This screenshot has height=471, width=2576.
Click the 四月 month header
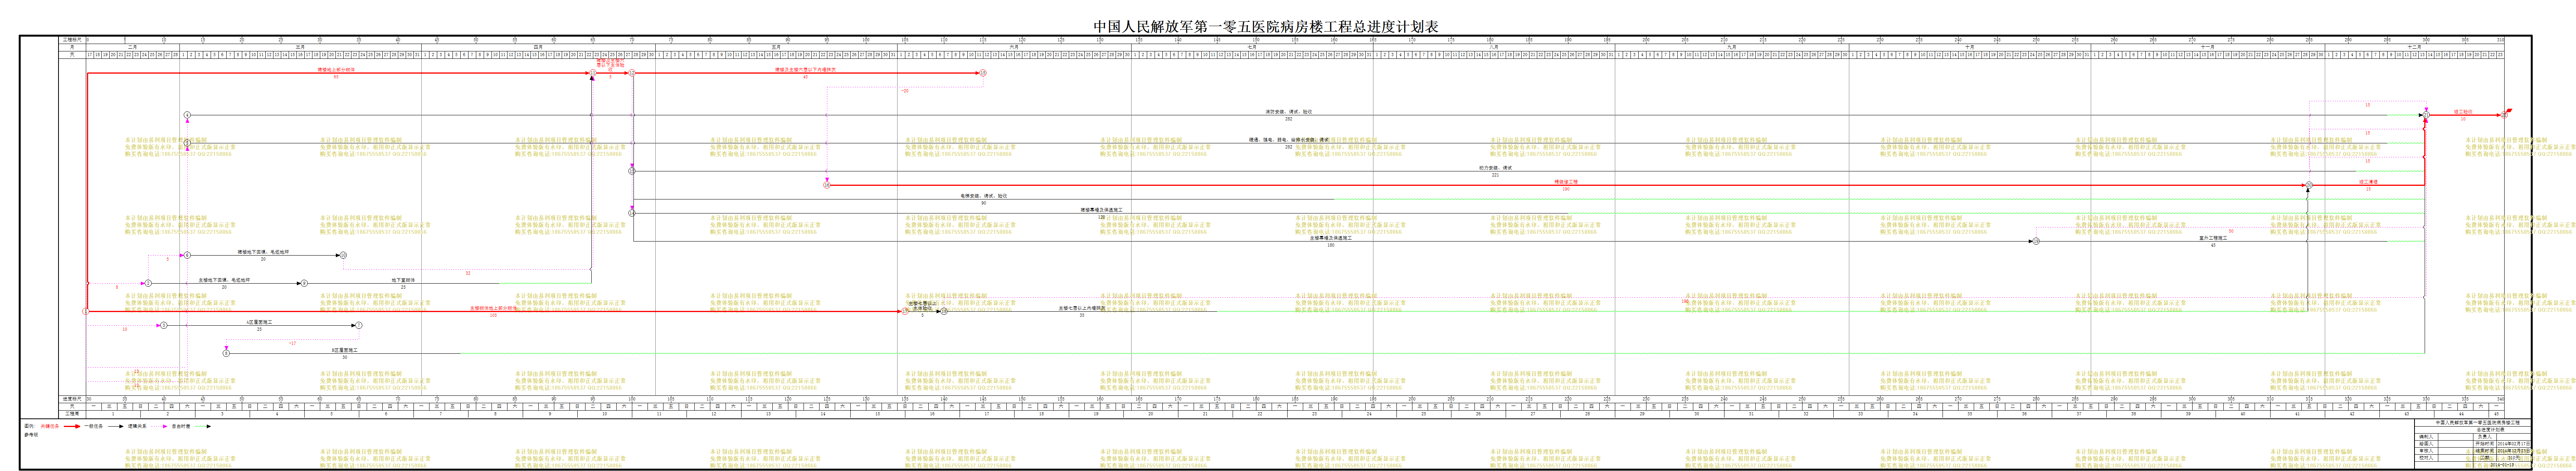[538, 47]
